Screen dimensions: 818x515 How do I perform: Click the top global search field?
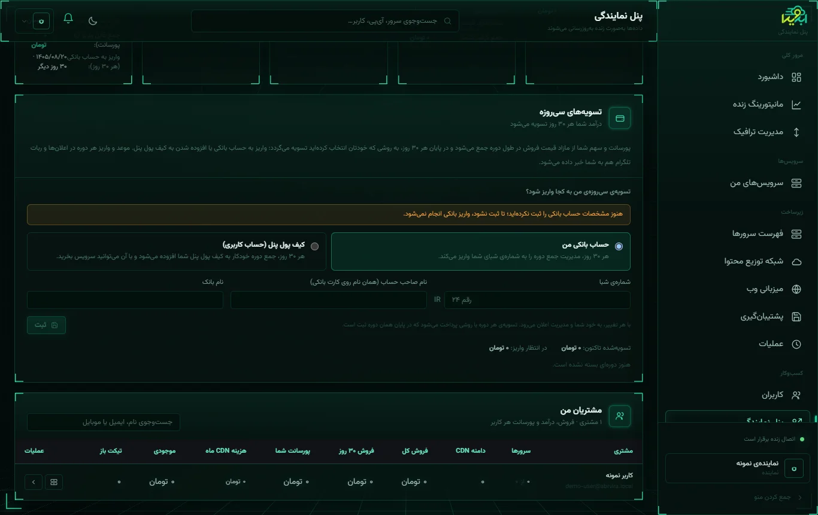click(325, 21)
